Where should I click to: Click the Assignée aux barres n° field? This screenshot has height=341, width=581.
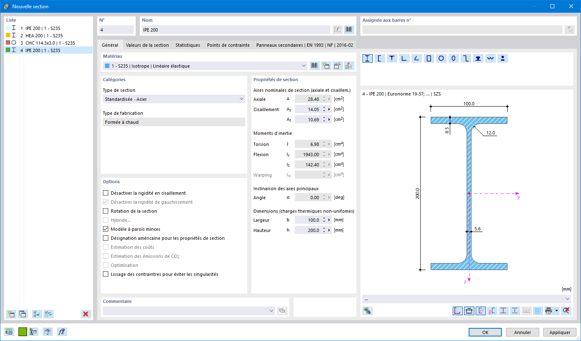coord(463,30)
